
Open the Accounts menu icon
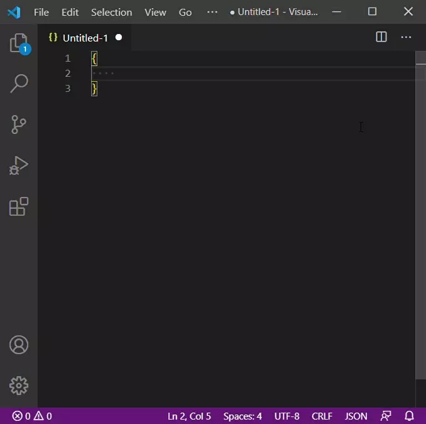(x=19, y=345)
